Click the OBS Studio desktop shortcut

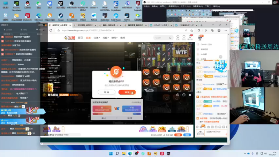click(x=72, y=5)
